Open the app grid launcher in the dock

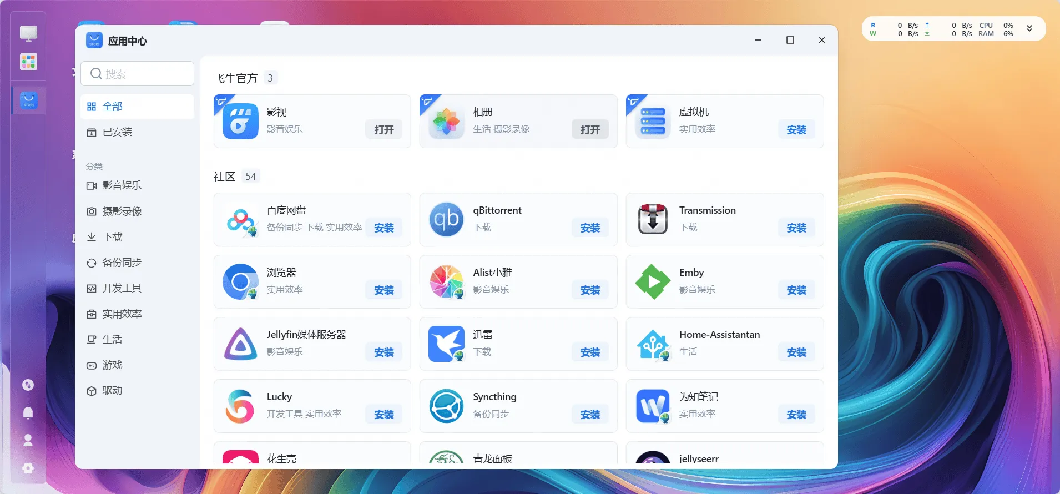point(28,62)
